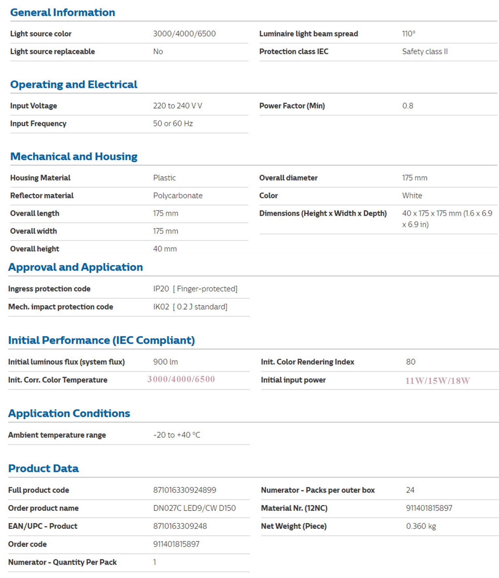This screenshot has height=578, width=499.
Task: Click the Overall width label
Action: point(33,231)
